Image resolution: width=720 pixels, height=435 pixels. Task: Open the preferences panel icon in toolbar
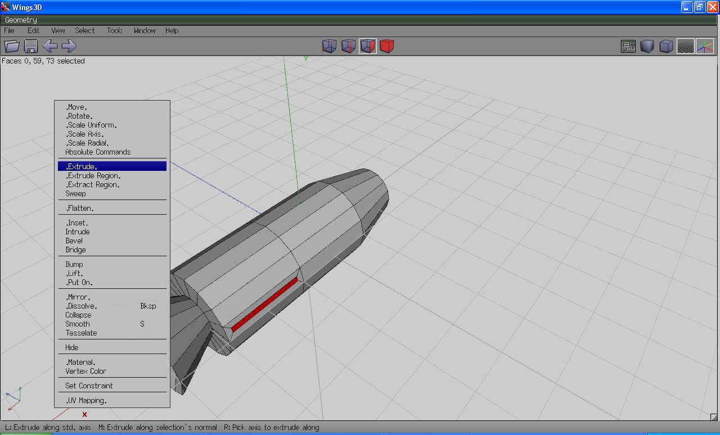point(628,46)
